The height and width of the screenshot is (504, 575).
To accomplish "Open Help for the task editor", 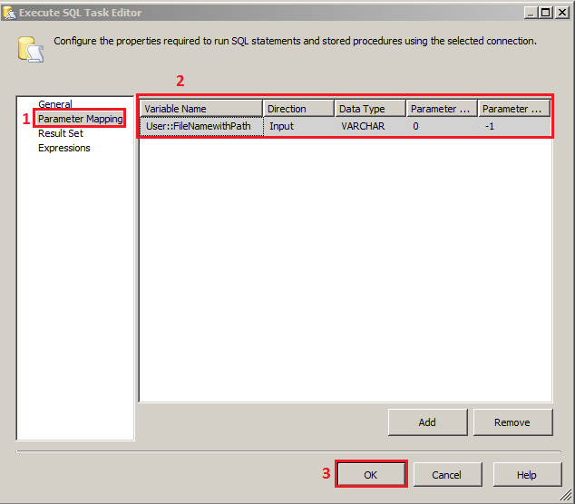I will [x=527, y=475].
